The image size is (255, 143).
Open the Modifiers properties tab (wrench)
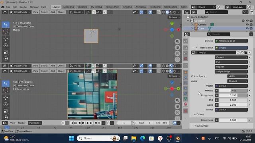point(186,77)
